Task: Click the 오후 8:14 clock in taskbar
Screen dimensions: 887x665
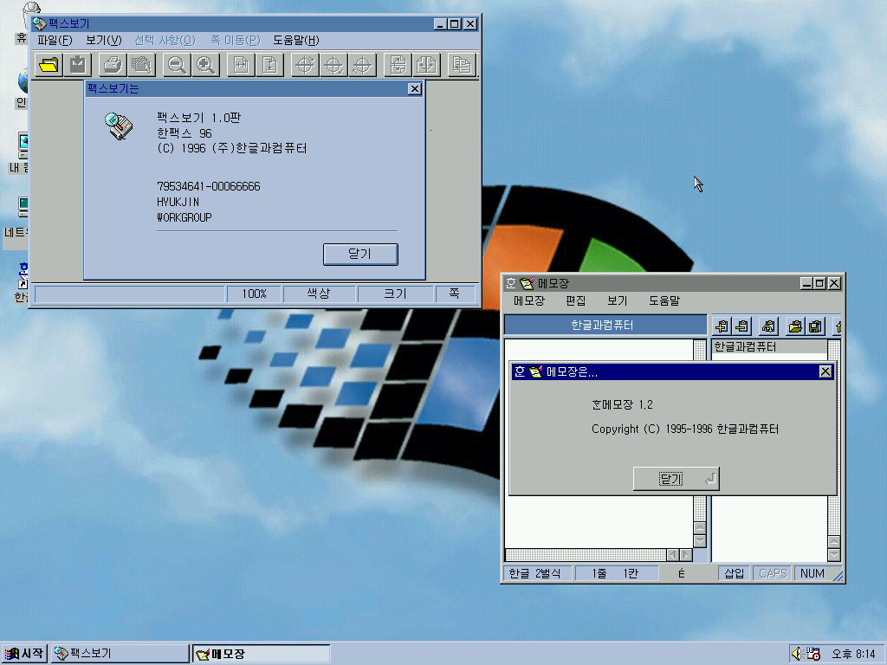Action: click(x=853, y=654)
